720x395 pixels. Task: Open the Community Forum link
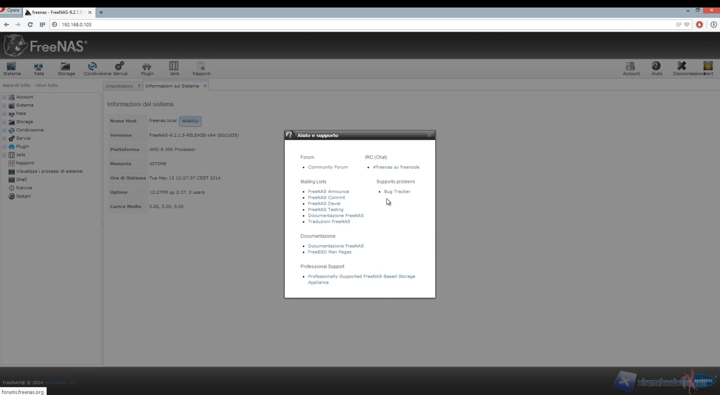pos(328,167)
